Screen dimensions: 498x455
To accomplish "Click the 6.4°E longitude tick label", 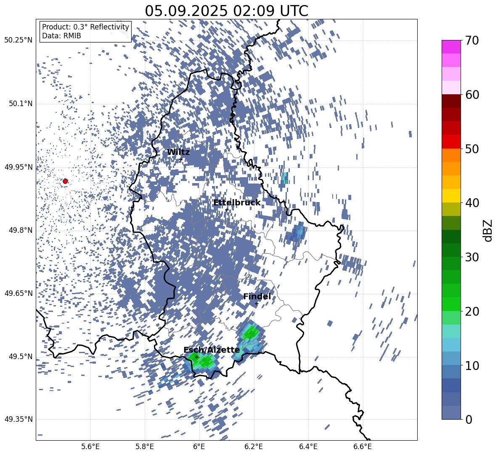I will click(308, 447).
